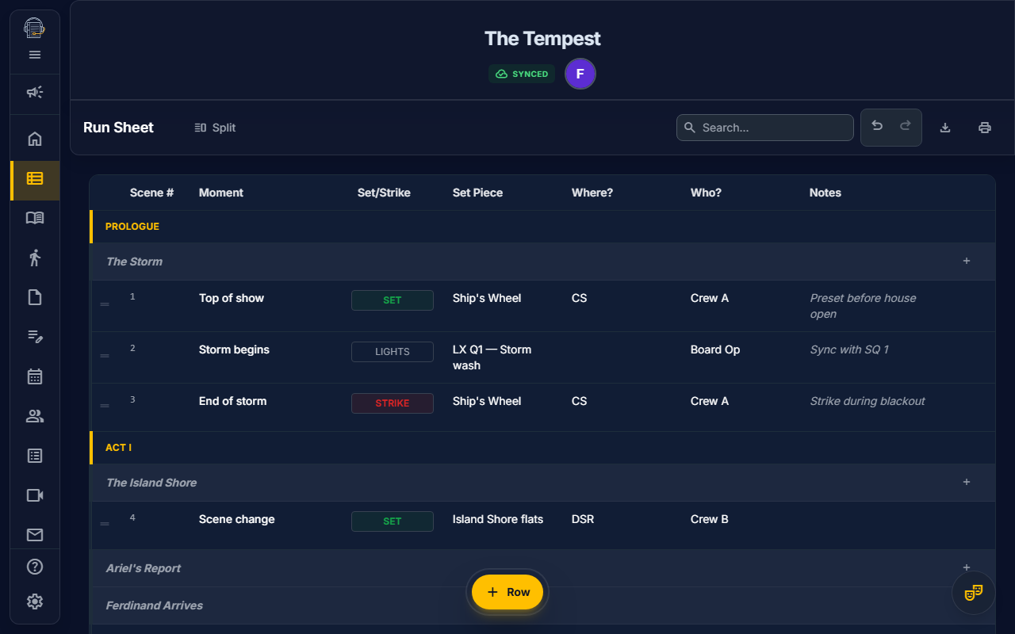Open the calendar icon in sidebar
1015x634 pixels.
coord(35,376)
